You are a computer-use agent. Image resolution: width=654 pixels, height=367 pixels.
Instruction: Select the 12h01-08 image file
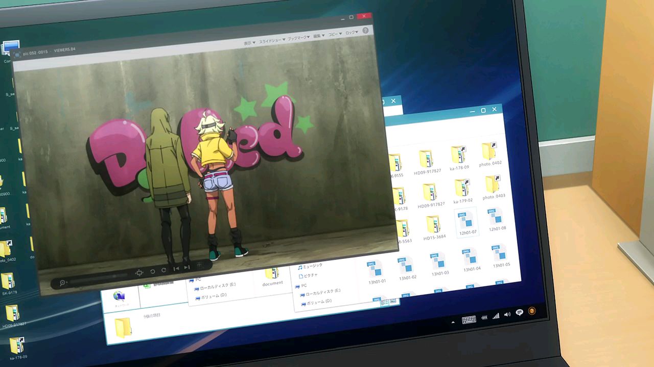(x=496, y=220)
